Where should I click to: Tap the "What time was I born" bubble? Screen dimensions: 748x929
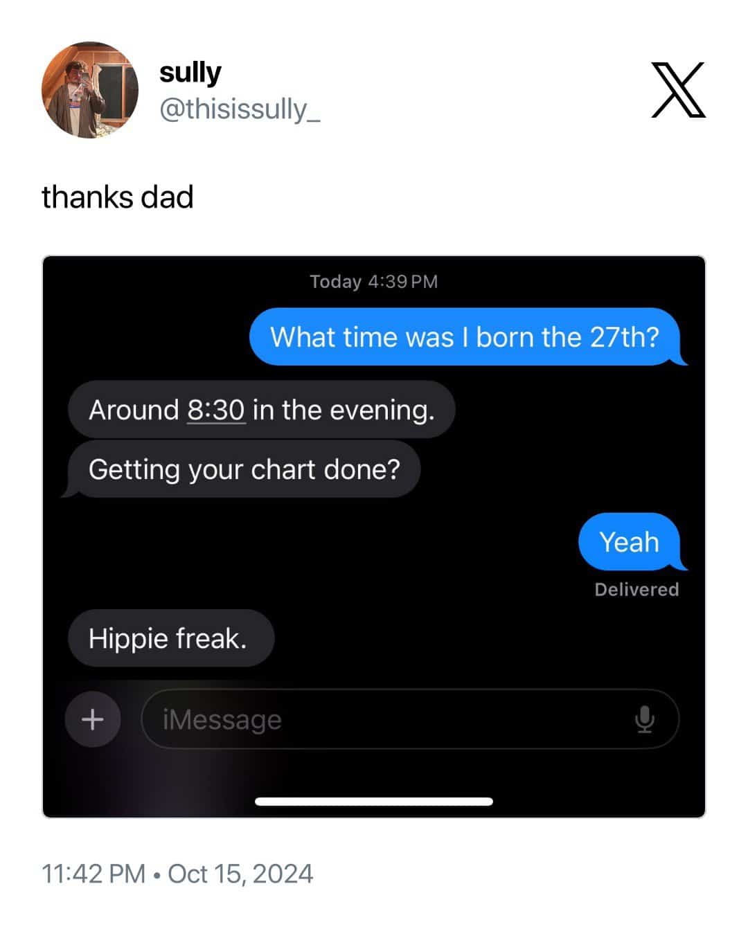(464, 337)
